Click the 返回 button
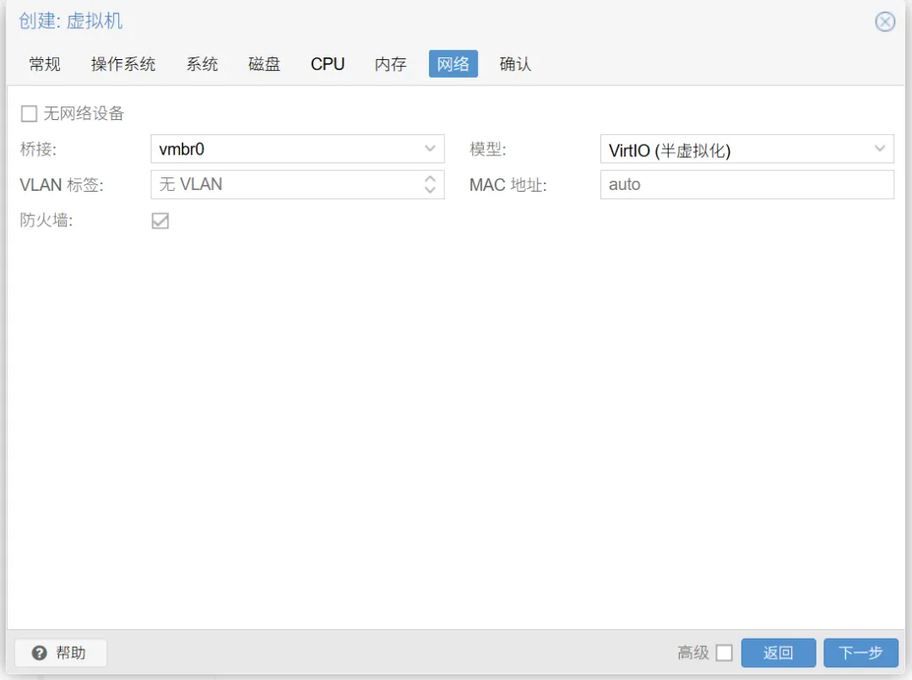This screenshot has height=680, width=912. (x=779, y=653)
